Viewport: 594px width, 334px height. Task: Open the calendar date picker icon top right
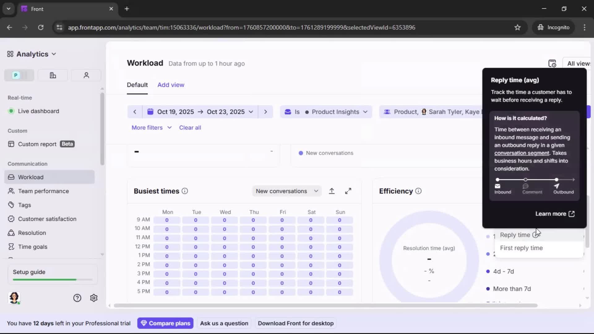[x=553, y=63]
